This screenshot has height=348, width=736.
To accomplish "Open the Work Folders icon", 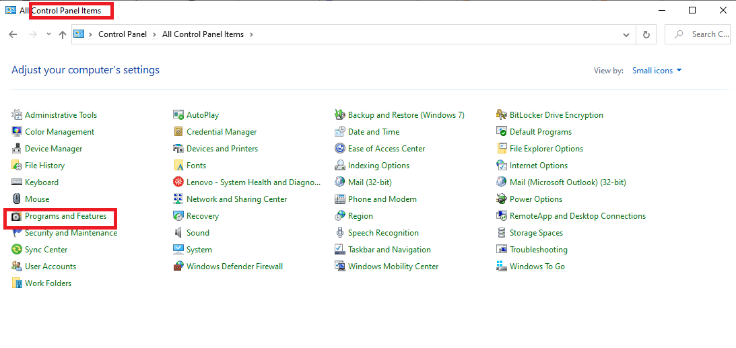I will pyautogui.click(x=17, y=283).
